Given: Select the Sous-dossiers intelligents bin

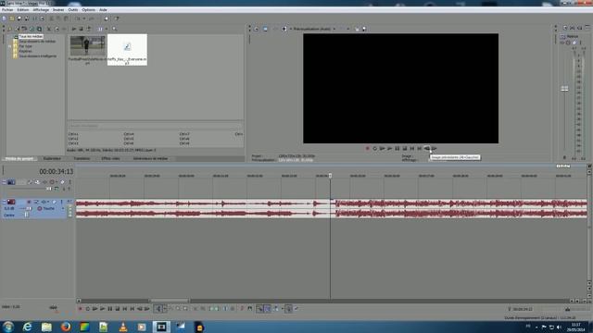Looking at the screenshot, I should pos(37,55).
